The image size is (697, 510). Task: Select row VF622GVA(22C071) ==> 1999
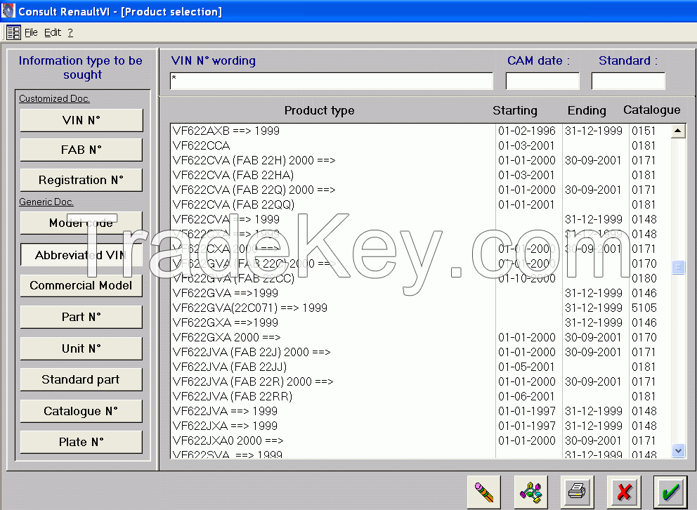click(x=420, y=308)
